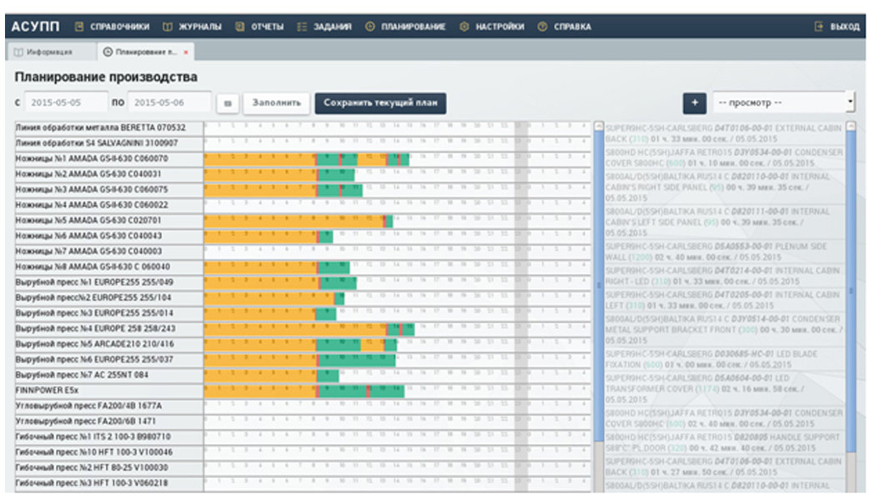Select row Вырубной пресс №1 EUROPE255 255/049
Screen dimensions: 885x499
108,282
